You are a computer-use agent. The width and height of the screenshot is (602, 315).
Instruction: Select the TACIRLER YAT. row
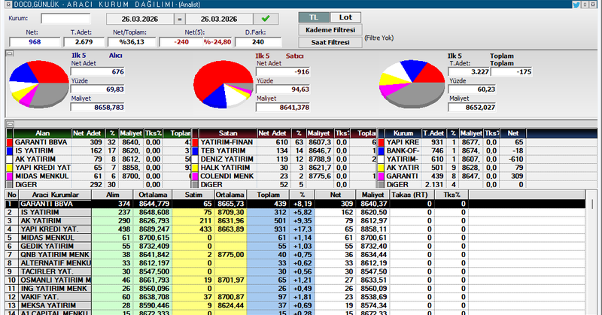click(x=295, y=271)
